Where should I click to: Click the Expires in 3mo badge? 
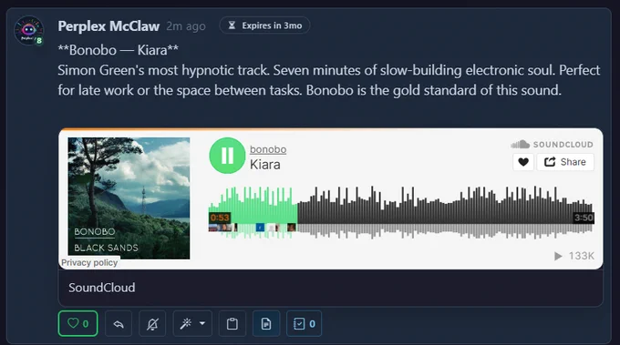264,25
